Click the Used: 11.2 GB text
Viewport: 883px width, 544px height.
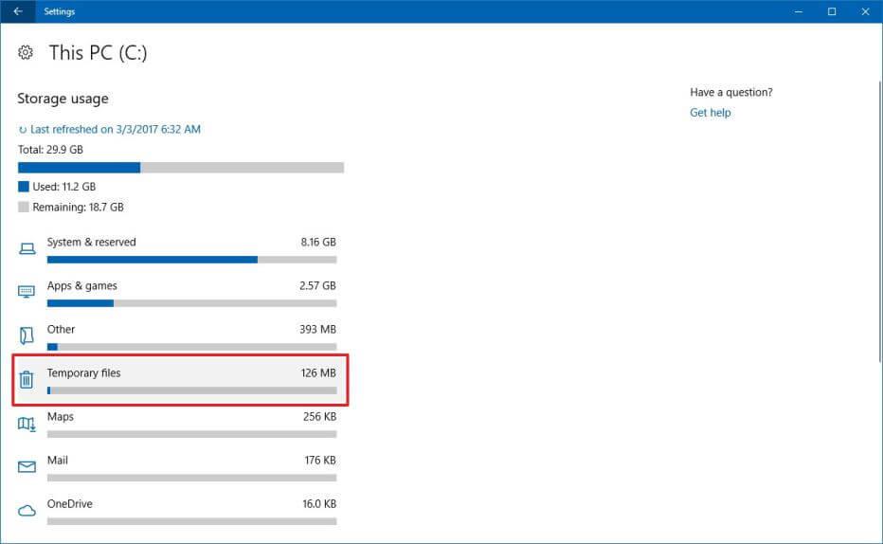coord(64,187)
